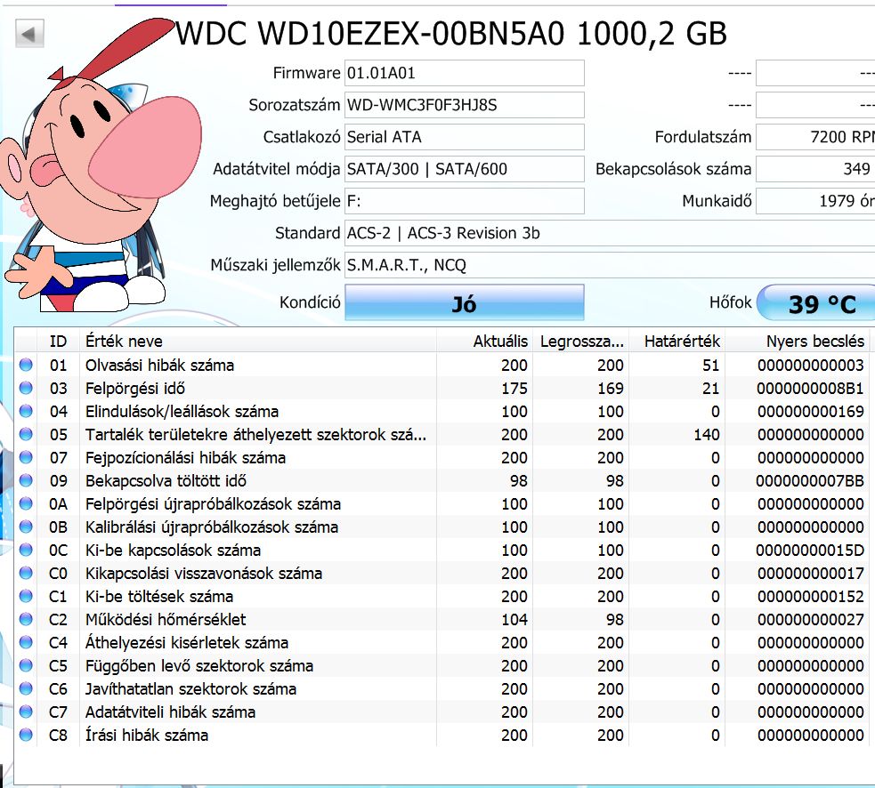Click status dot for Felpörgési újrapróbálkozások száma

(x=26, y=503)
